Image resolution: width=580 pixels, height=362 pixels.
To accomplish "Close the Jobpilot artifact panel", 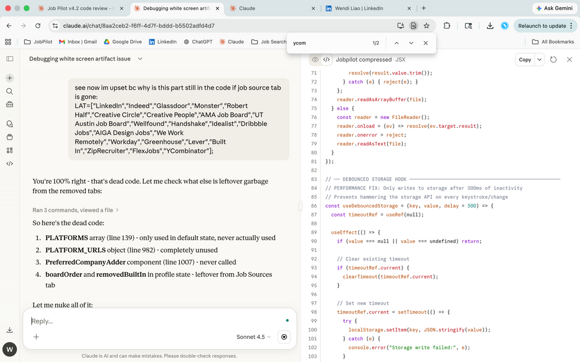I will click(x=569, y=60).
